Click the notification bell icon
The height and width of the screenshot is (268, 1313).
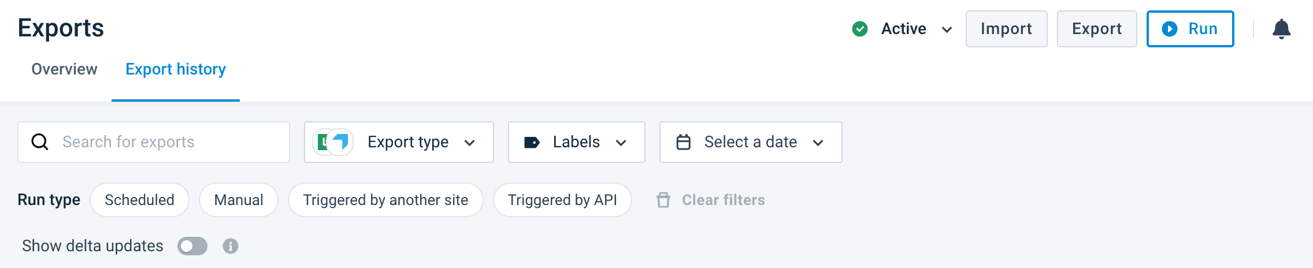[1281, 29]
